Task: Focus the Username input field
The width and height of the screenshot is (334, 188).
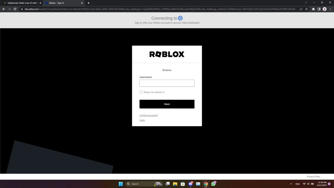Action: [x=167, y=83]
